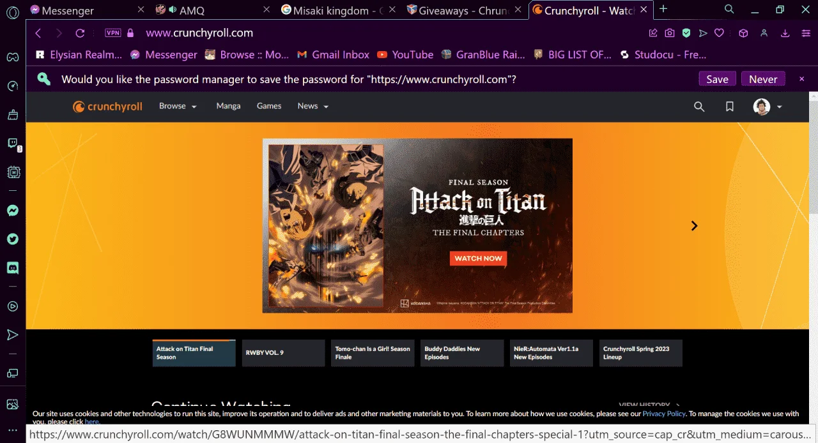The image size is (818, 443).
Task: Add page to bookmarks with heart icon
Action: click(x=719, y=33)
